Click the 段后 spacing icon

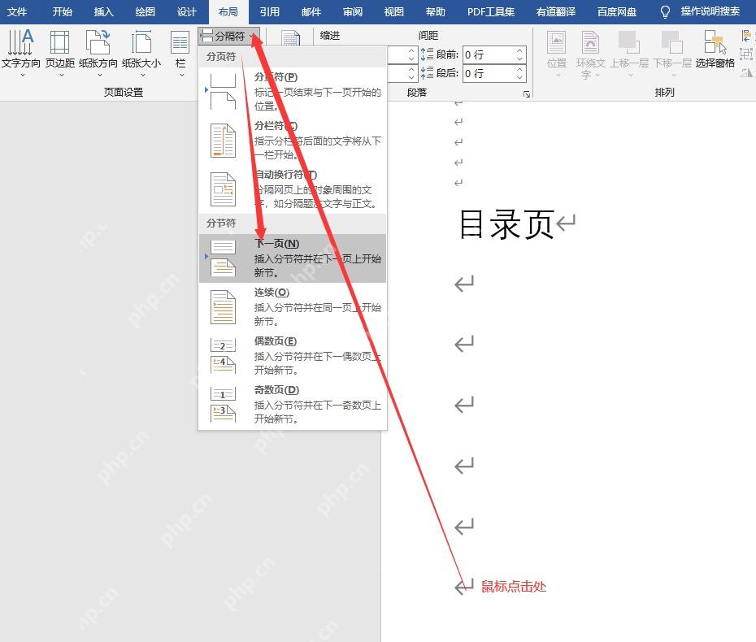point(427,73)
